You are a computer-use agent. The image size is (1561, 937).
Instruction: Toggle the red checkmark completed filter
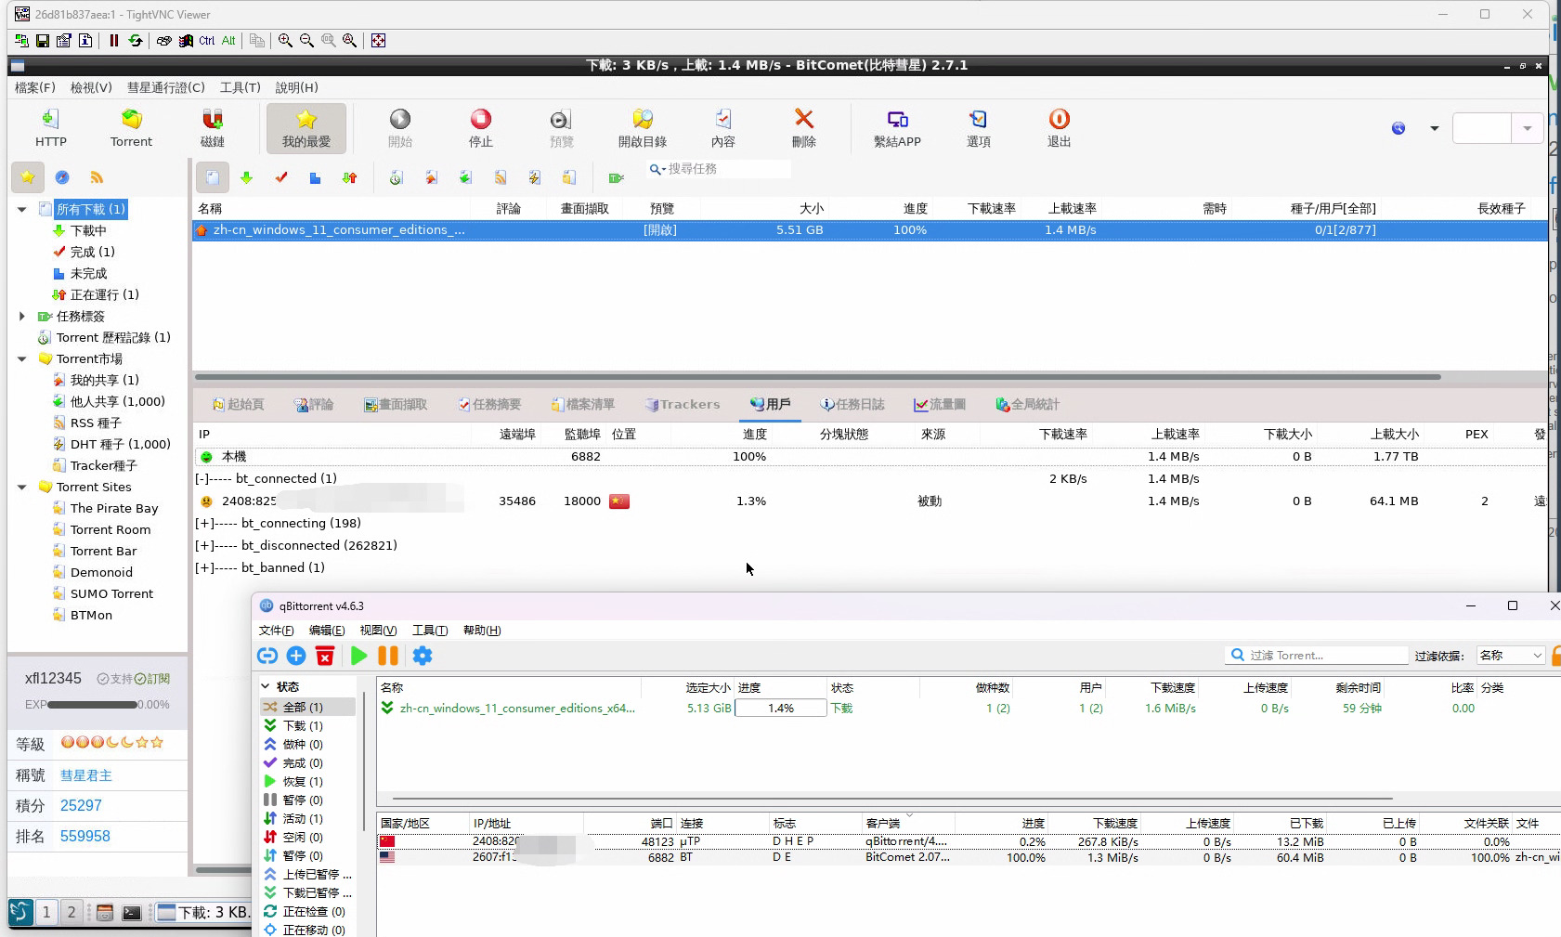(x=281, y=177)
